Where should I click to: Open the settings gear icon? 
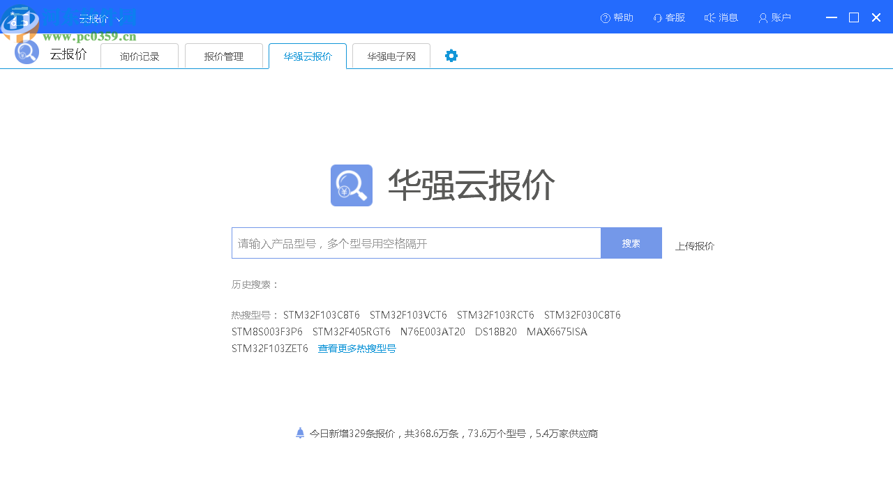click(451, 55)
